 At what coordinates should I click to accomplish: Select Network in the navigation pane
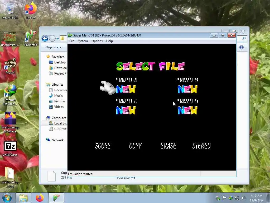click(x=55, y=140)
